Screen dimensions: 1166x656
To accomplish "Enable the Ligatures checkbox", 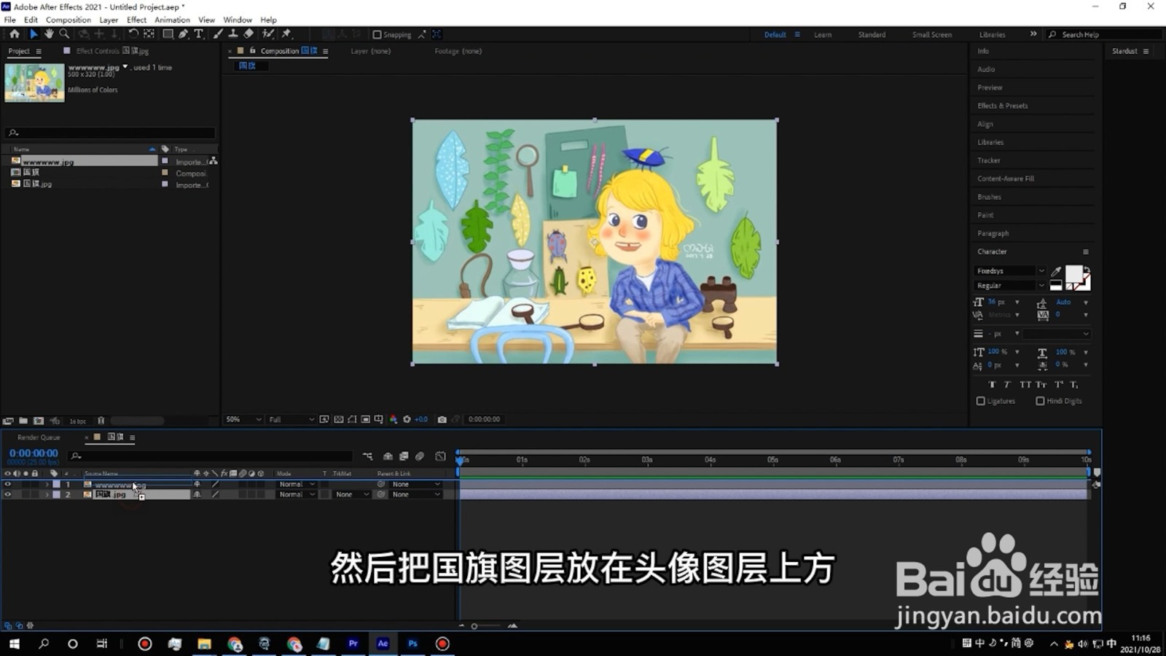I will pyautogui.click(x=981, y=401).
